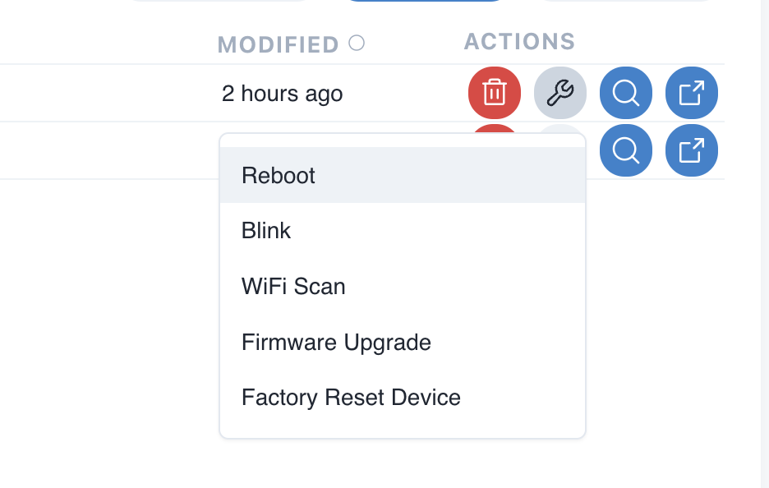Viewport: 769px width, 488px height.
Task: Delete the device modified 2 hours ago
Action: (x=494, y=93)
